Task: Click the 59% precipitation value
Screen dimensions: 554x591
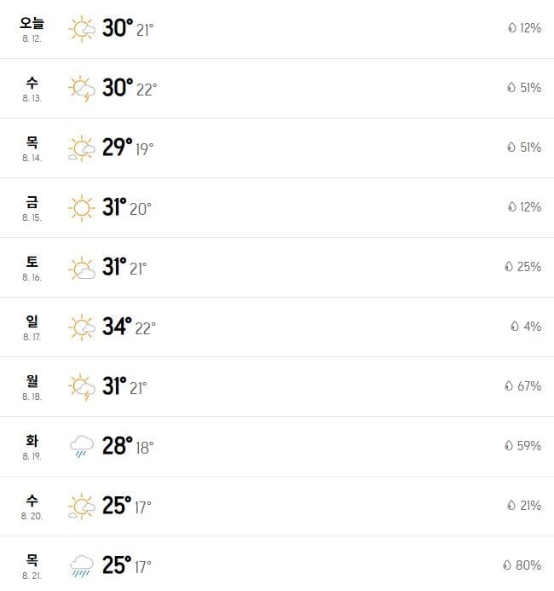Action: coord(529,445)
